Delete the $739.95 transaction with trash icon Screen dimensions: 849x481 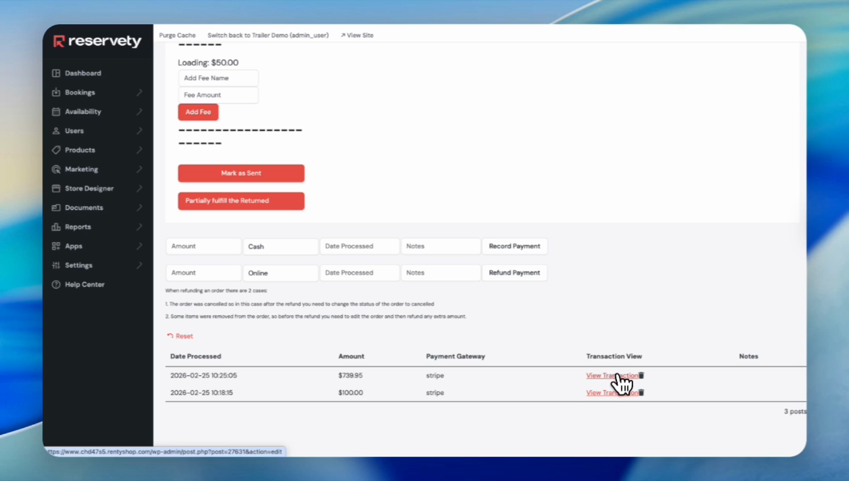click(x=641, y=375)
